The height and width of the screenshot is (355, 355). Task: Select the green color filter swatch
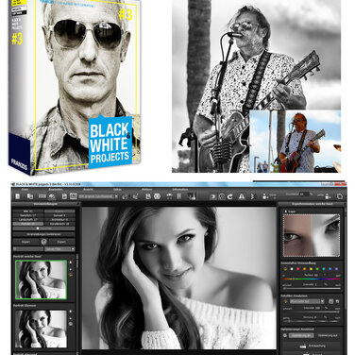point(317,269)
